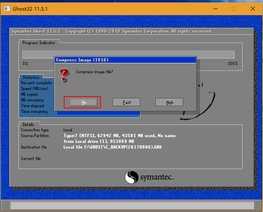Maximize the Ghost32 window
Screen dimensions: 263x212
[234, 9]
